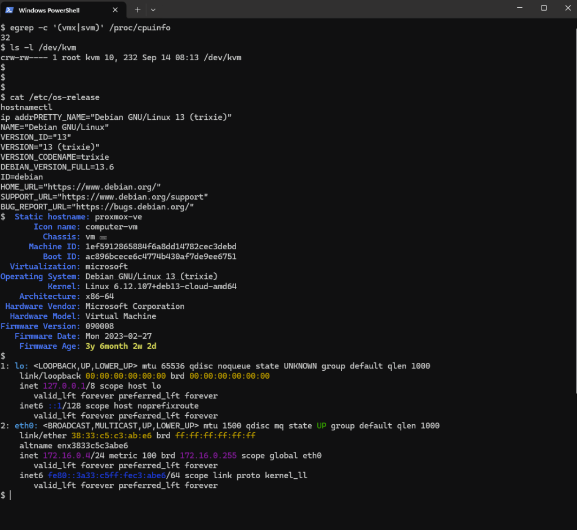Open a new terminal tab
This screenshot has width=577, height=530.
(137, 10)
